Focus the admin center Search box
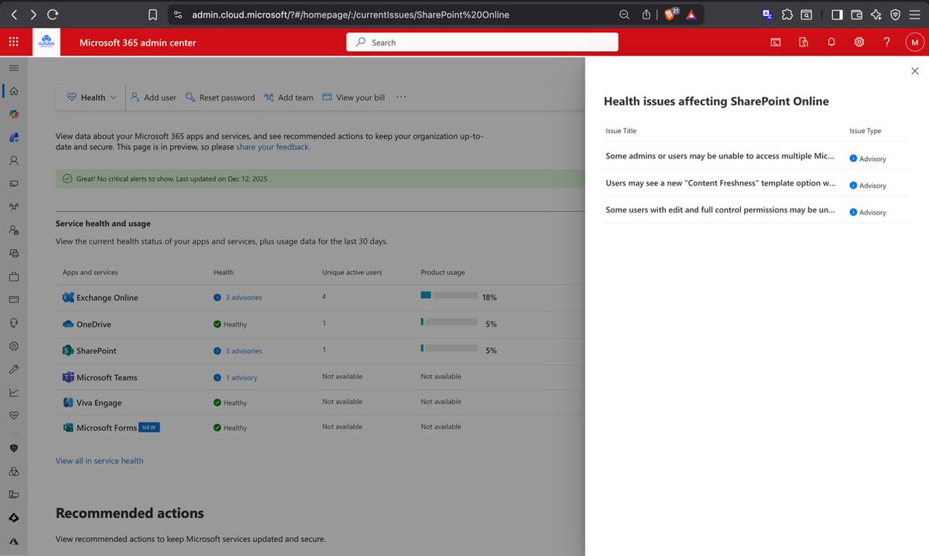This screenshot has height=556, width=929. 482,43
